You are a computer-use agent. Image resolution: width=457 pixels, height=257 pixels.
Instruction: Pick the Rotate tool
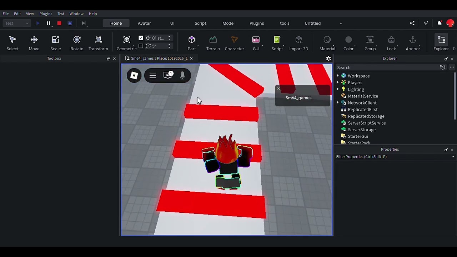coord(77,43)
